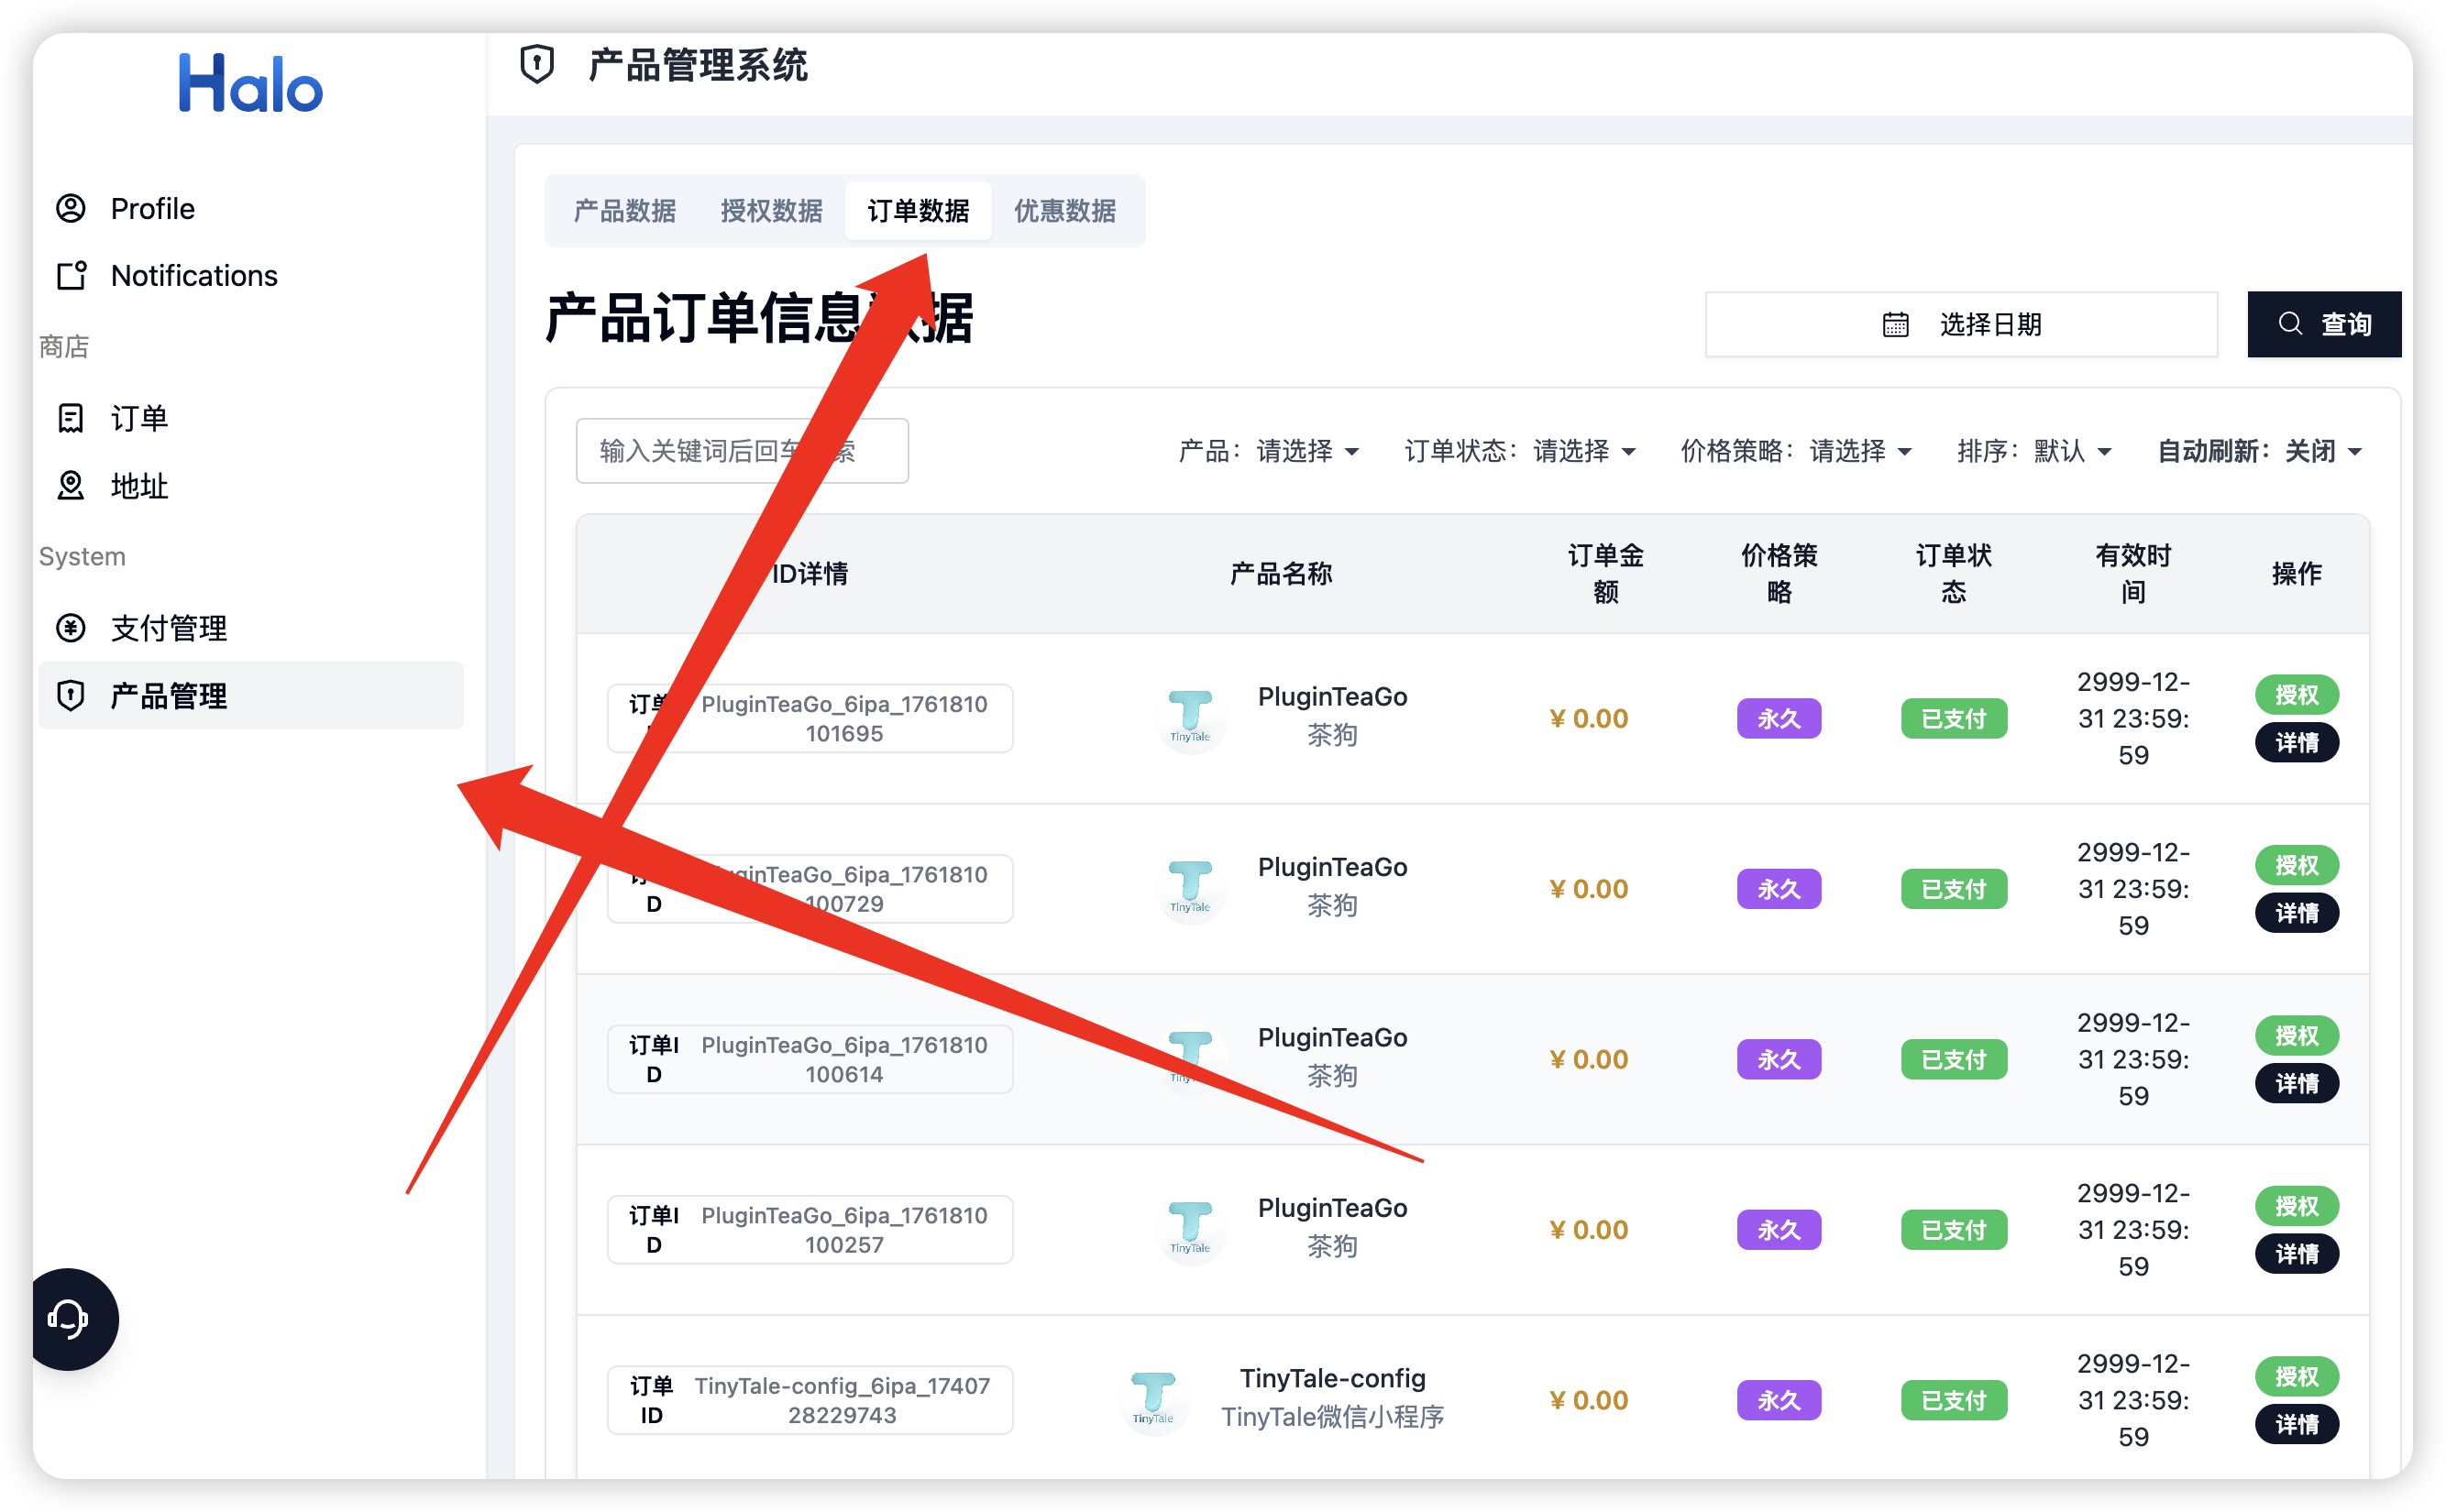Click the 订单 receipt icon in sidebar
Image resolution: width=2446 pixels, height=1512 pixels.
[x=71, y=418]
